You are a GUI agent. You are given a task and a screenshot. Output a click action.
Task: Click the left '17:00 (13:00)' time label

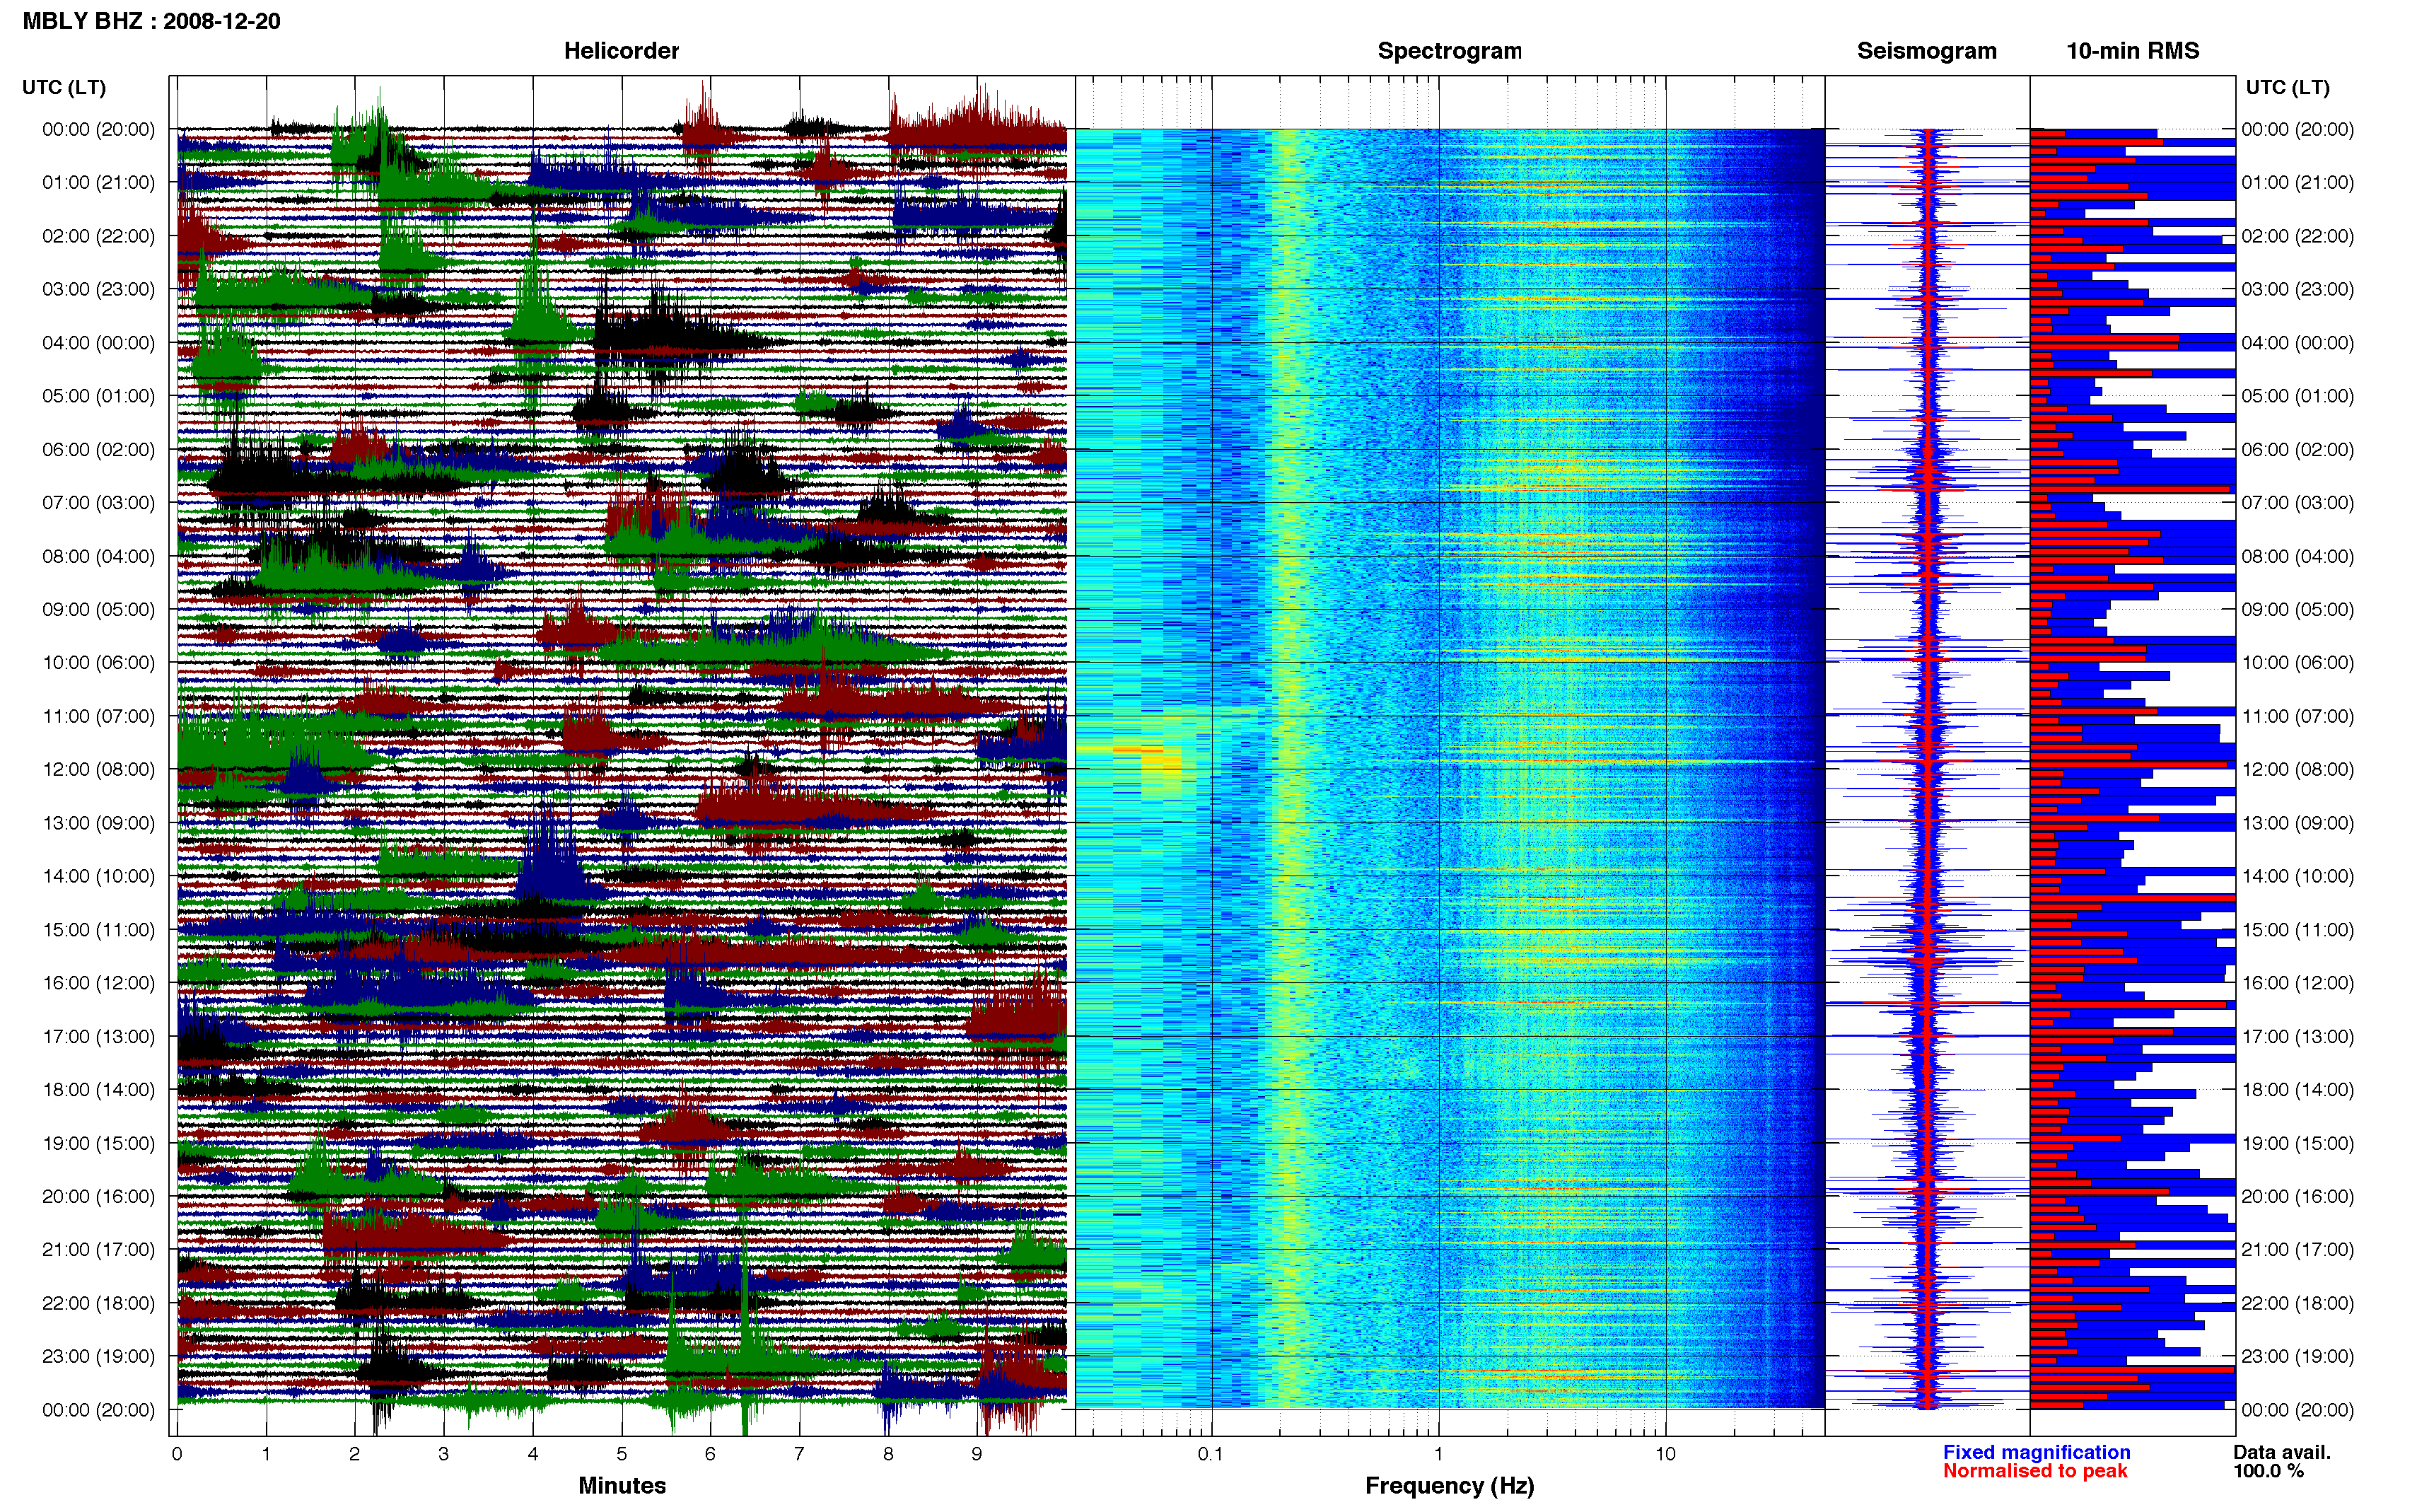click(x=98, y=1036)
